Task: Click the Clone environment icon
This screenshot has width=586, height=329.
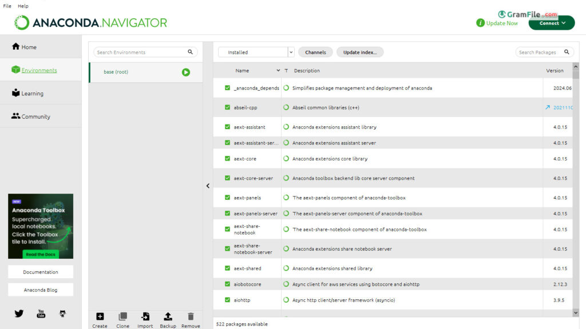Action: pyautogui.click(x=122, y=316)
